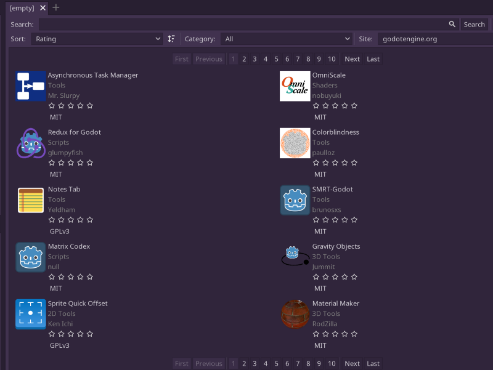Screen dimensions: 493x370
Task: Click Last in the top pagination
Action: [x=373, y=59]
